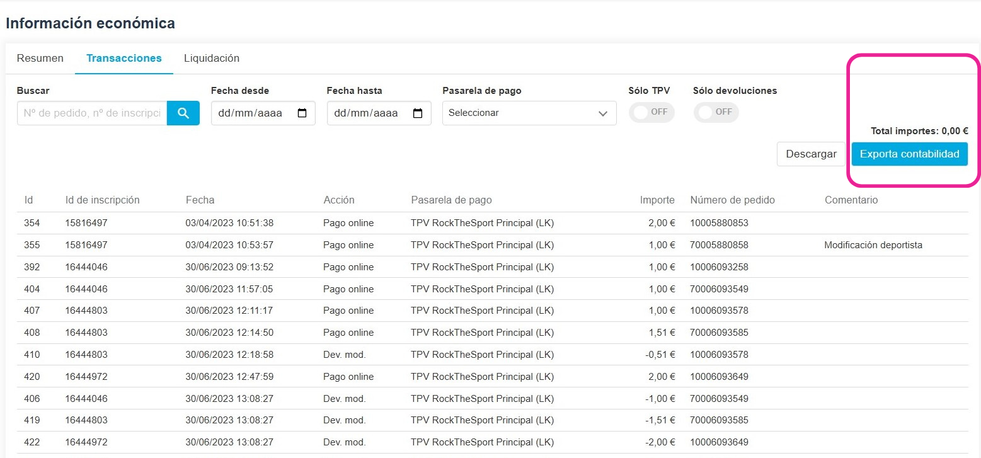Click the 1,51 € amount
Image resolution: width=981 pixels, height=458 pixels.
[662, 333]
